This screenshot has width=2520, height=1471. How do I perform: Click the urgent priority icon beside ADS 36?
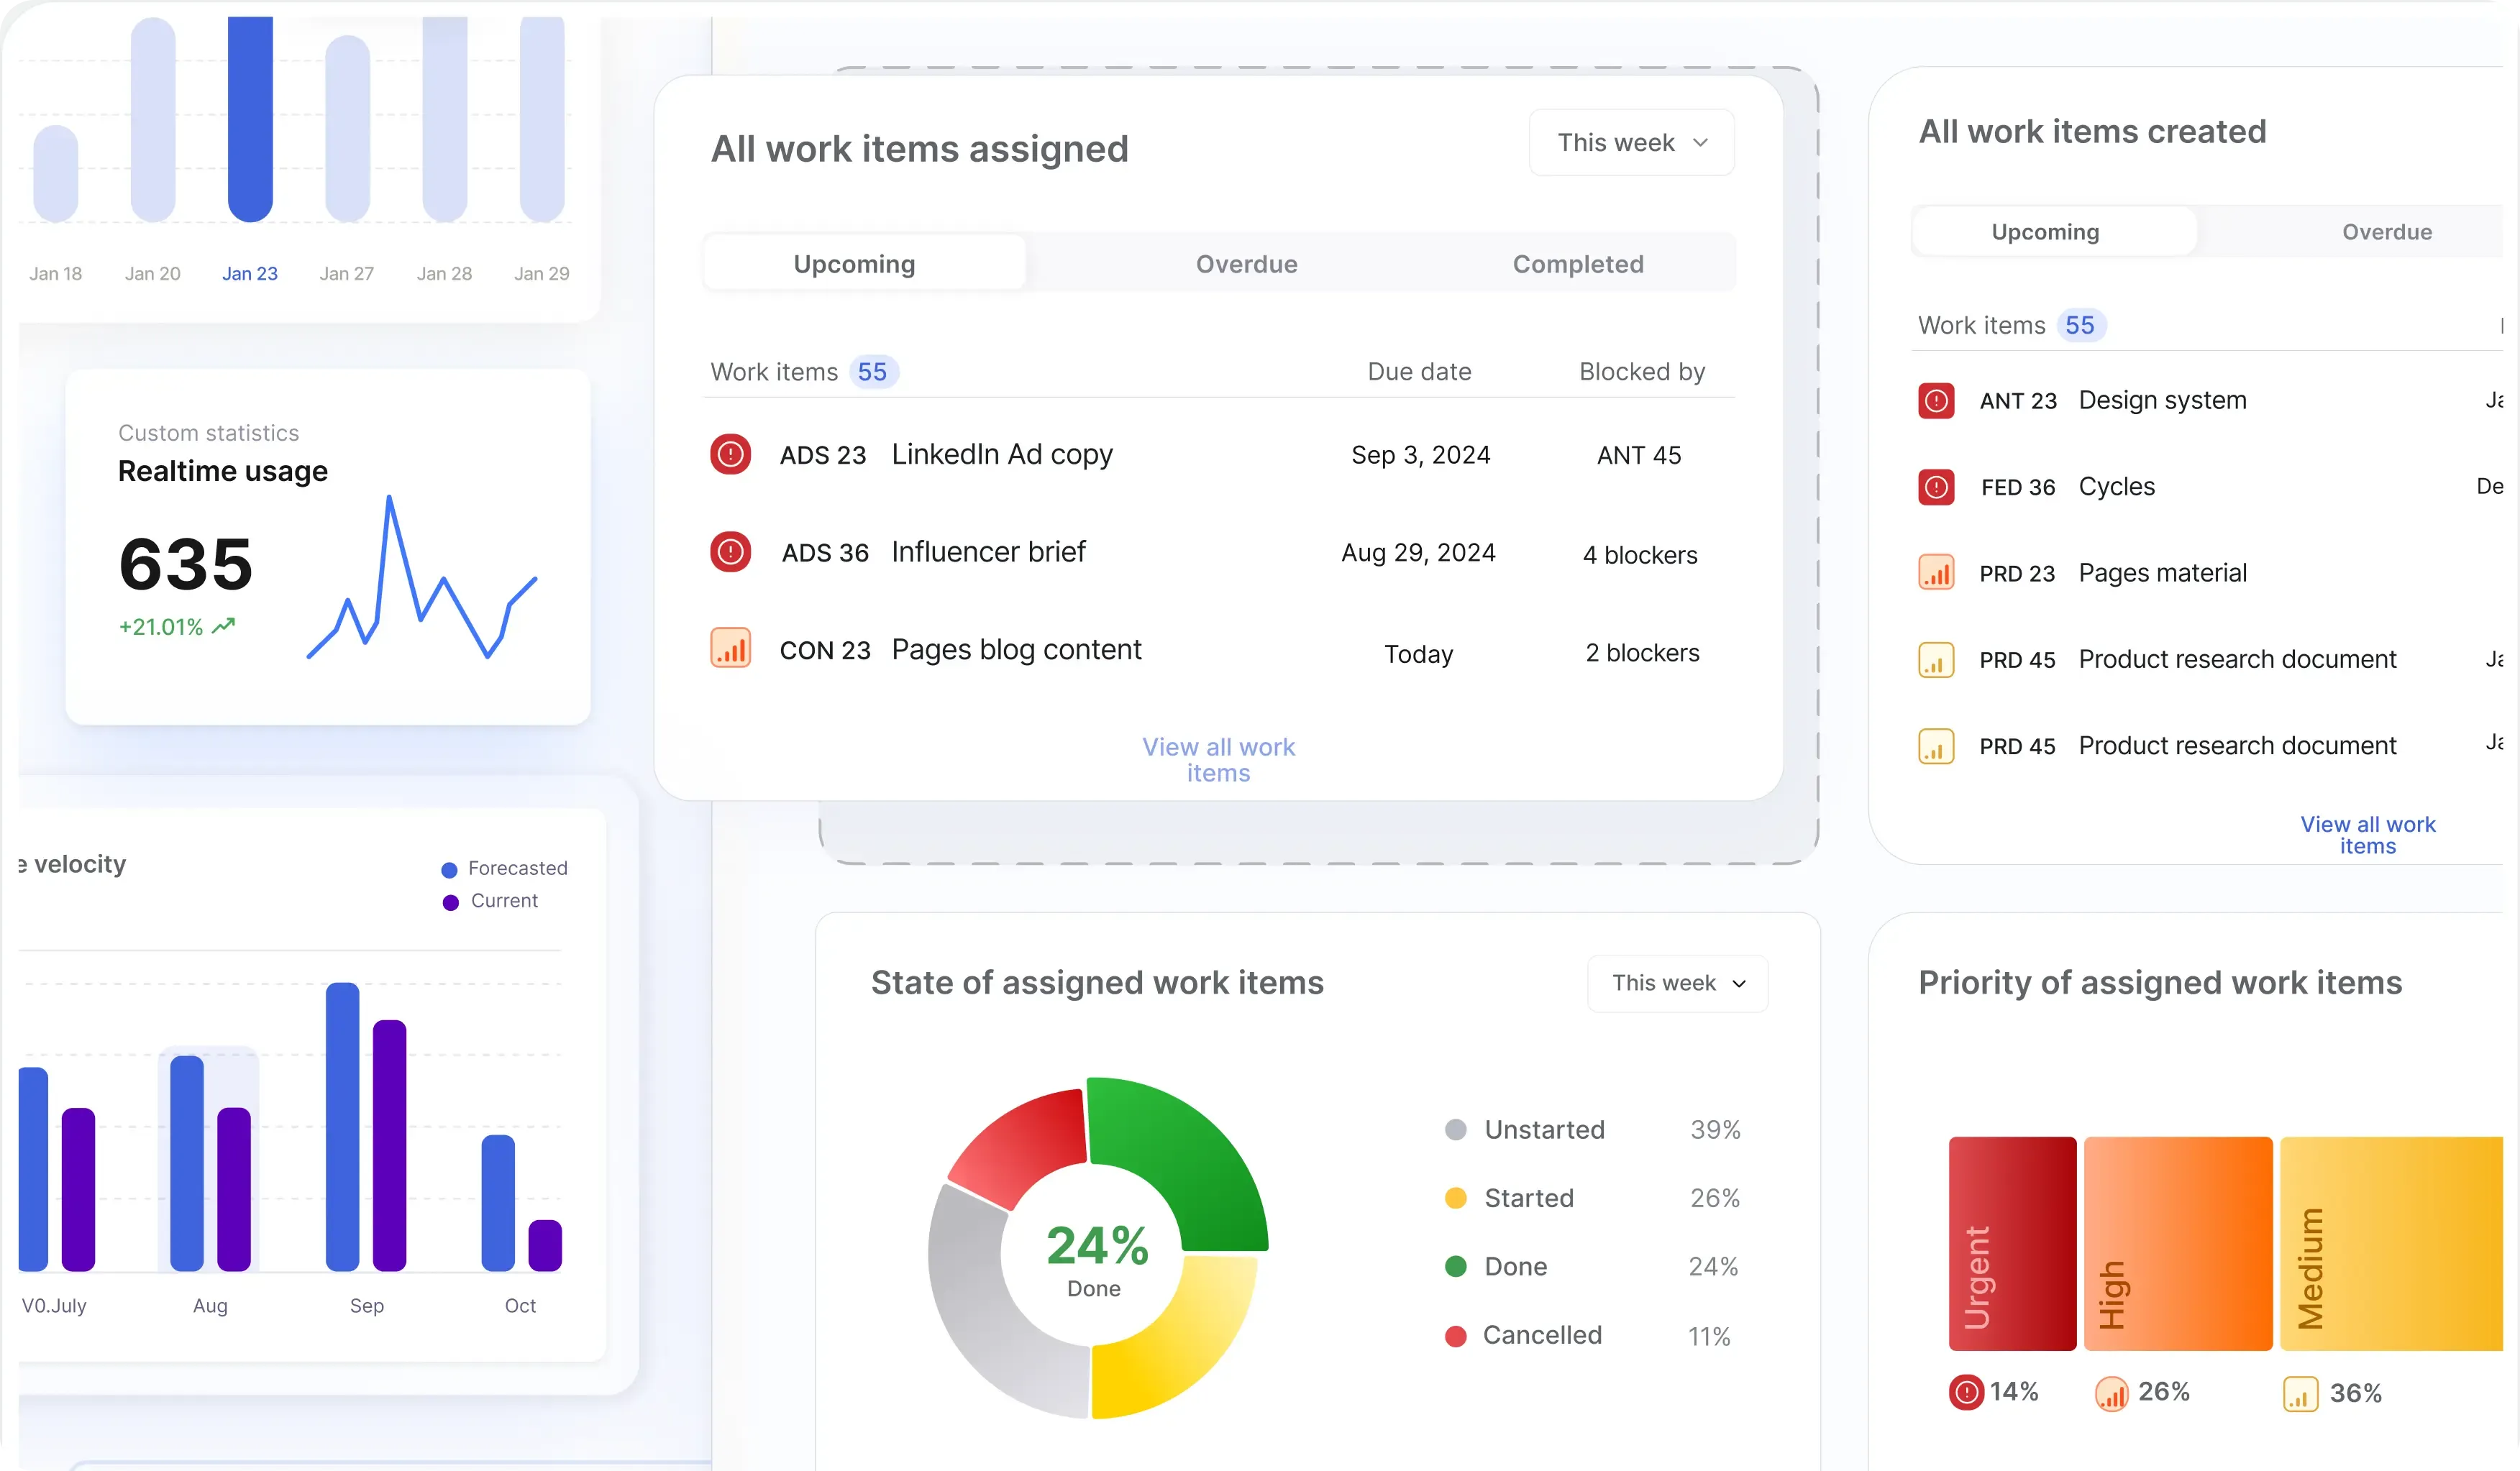coord(731,551)
